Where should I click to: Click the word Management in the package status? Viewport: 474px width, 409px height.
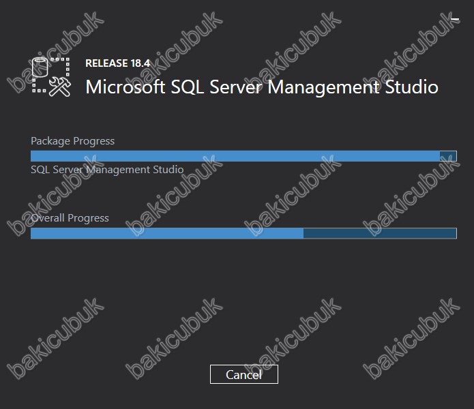pyautogui.click(x=118, y=170)
